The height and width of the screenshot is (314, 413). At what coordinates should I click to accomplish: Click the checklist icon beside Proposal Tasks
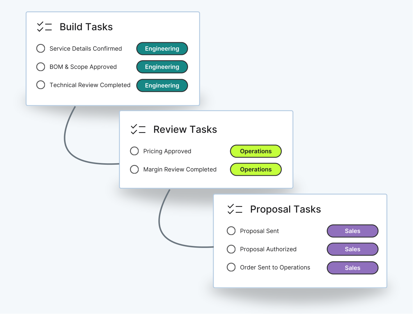pos(235,209)
